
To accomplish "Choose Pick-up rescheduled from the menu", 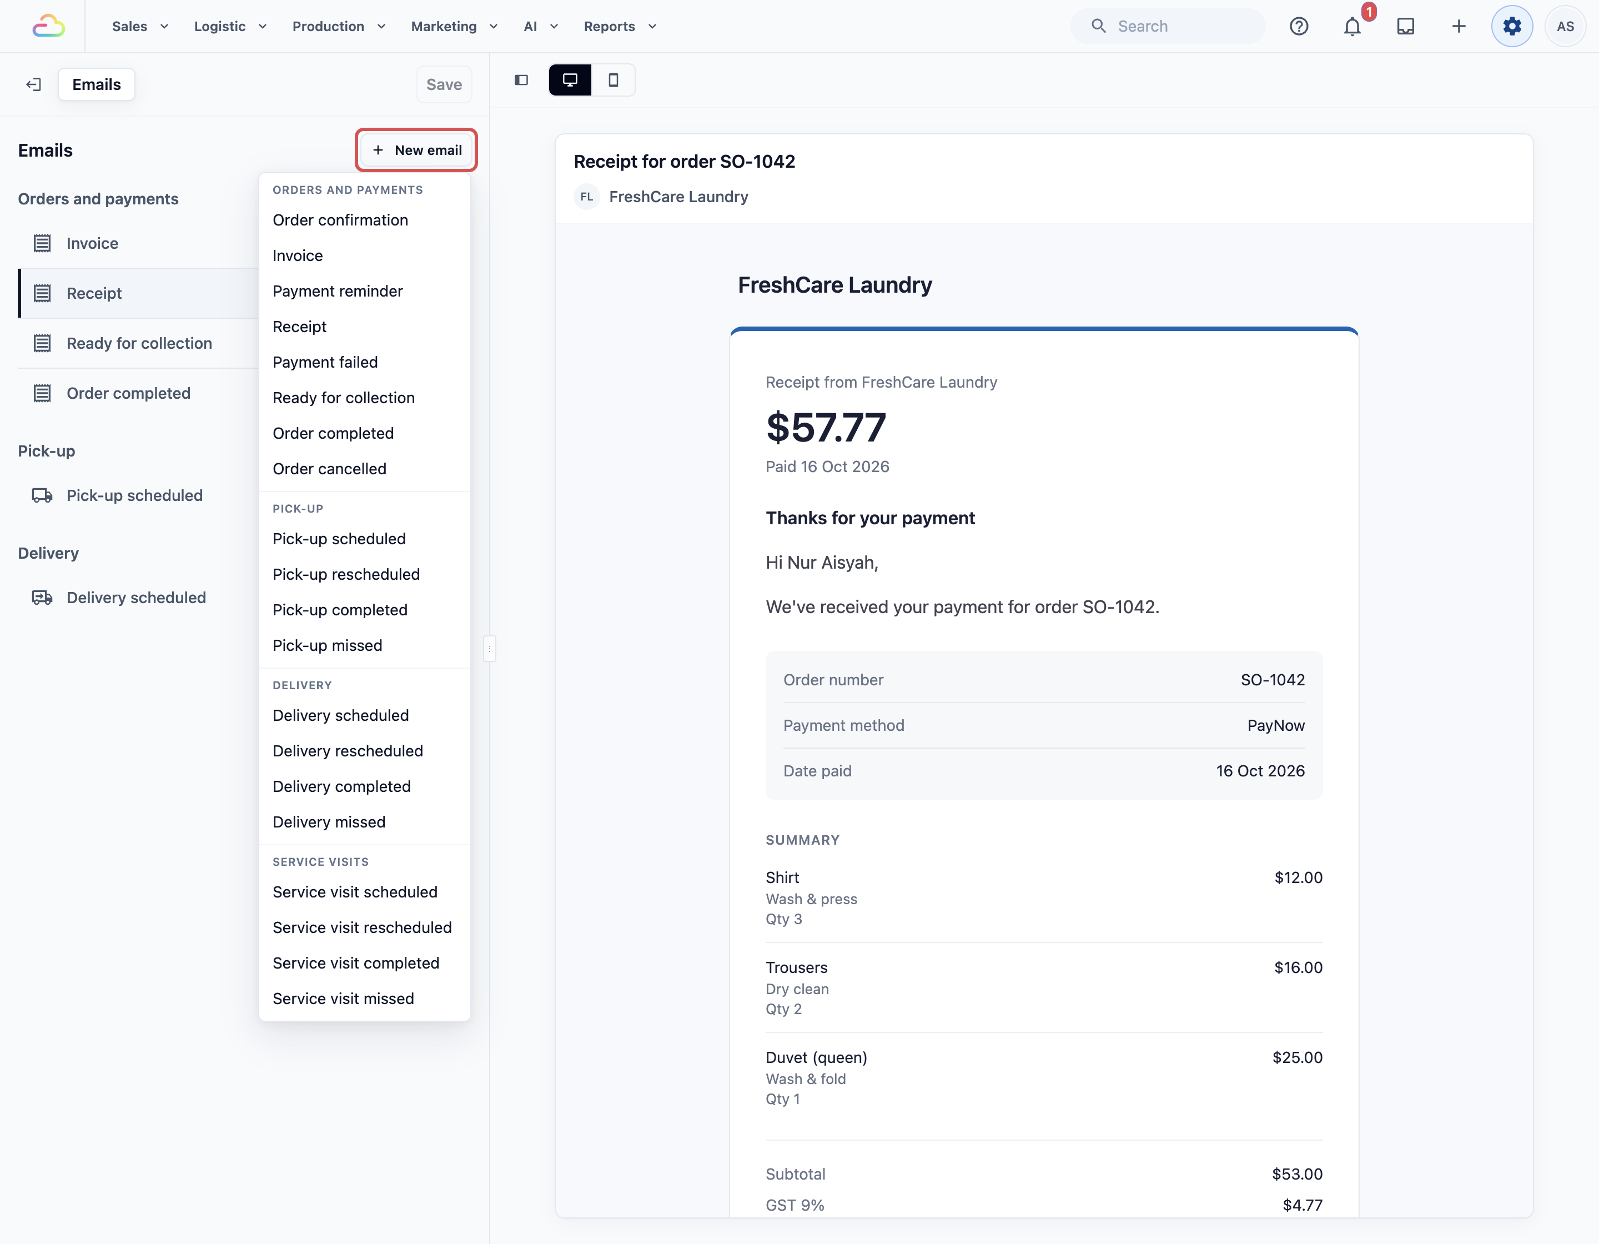I will [365, 574].
